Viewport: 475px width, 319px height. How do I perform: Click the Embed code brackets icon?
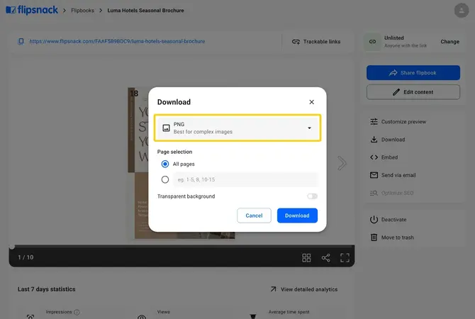[374, 157]
